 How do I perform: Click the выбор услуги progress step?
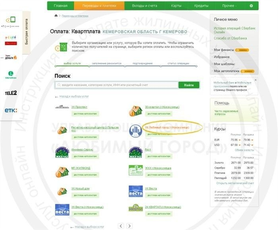pyautogui.click(x=72, y=63)
